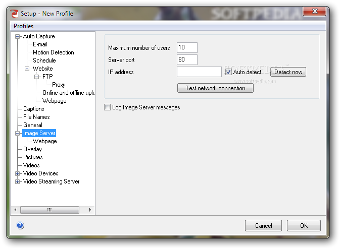Open General settings
The height and width of the screenshot is (249, 340).
(33, 125)
